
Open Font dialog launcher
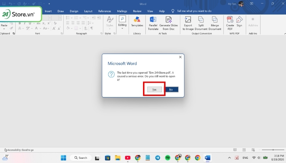(61, 34)
